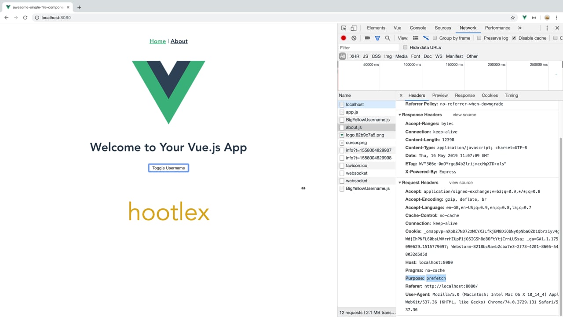Open DevTools three-dot menu
The height and width of the screenshot is (317, 563).
tap(547, 28)
